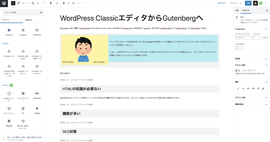Viewport: 270px width, 142px height.
Task: Apply subscript formatting
Action: (x=243, y=88)
